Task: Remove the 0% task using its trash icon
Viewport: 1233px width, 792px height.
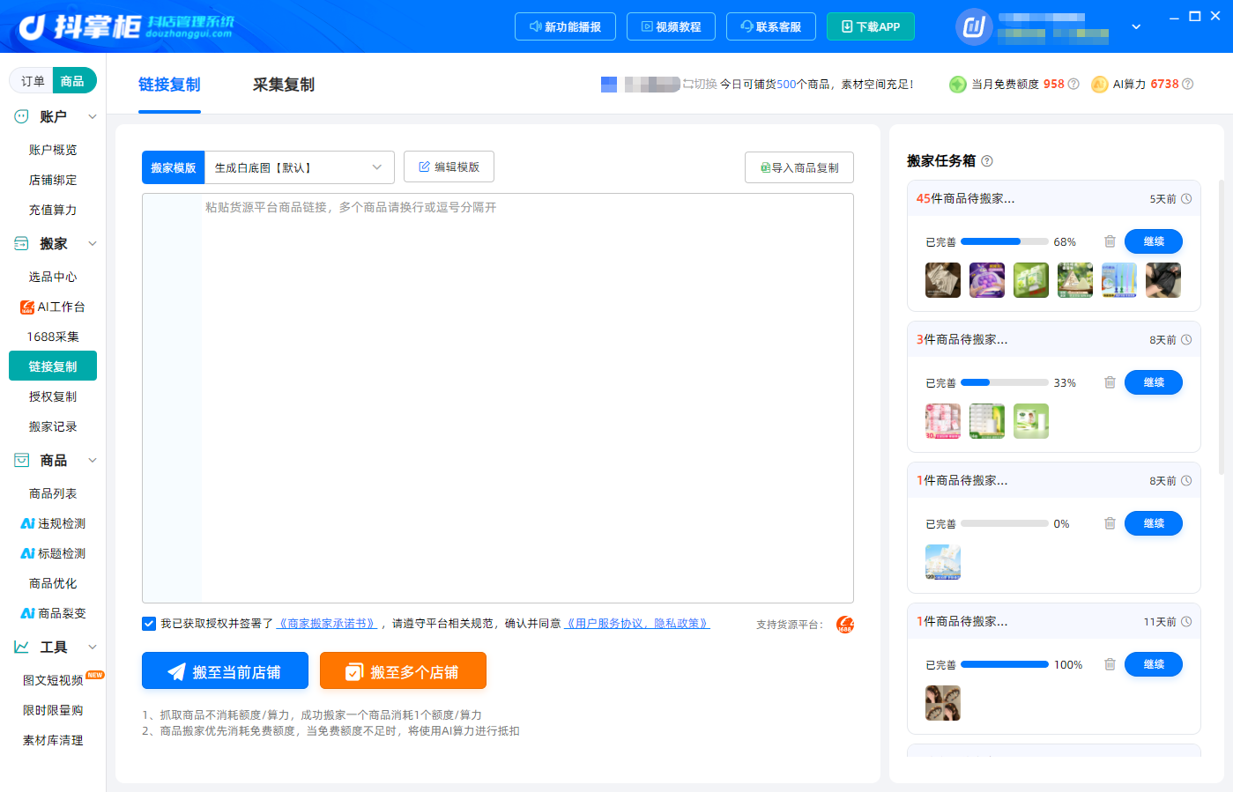Action: [x=1110, y=523]
